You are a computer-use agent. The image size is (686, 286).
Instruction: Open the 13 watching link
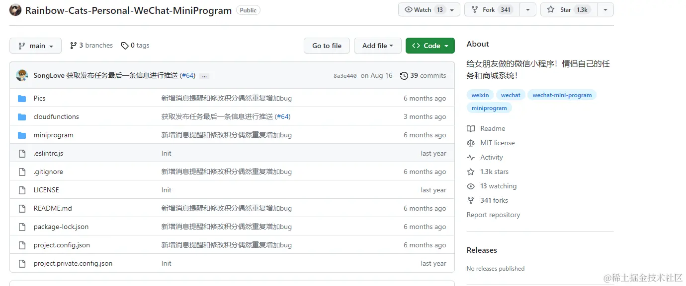(498, 186)
